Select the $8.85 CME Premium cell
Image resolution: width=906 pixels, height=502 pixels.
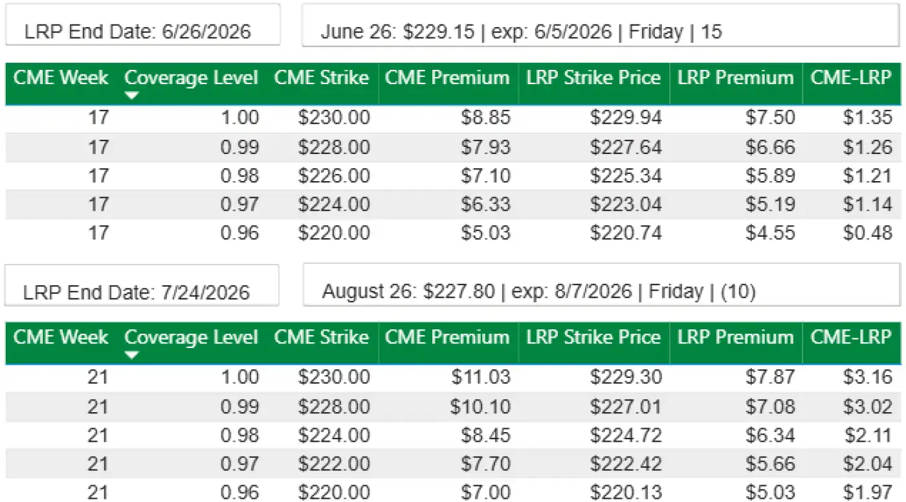(485, 118)
